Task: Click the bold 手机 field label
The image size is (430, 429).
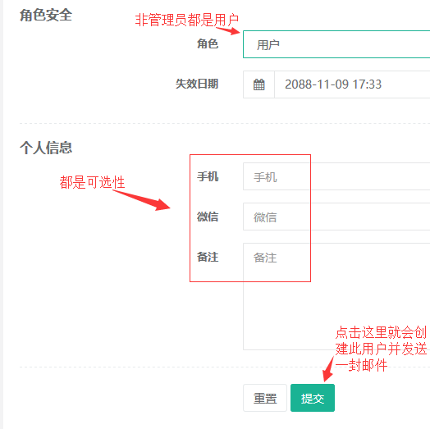Action: 208,176
